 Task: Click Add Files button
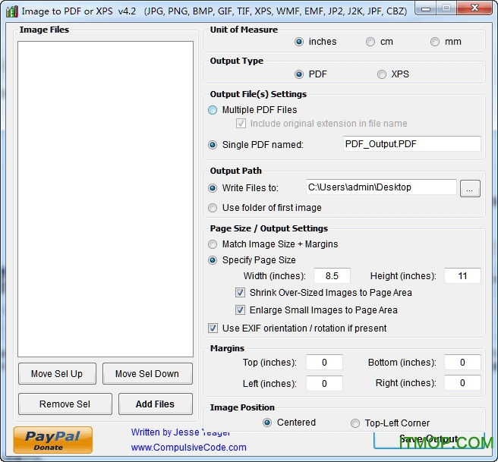tap(156, 404)
